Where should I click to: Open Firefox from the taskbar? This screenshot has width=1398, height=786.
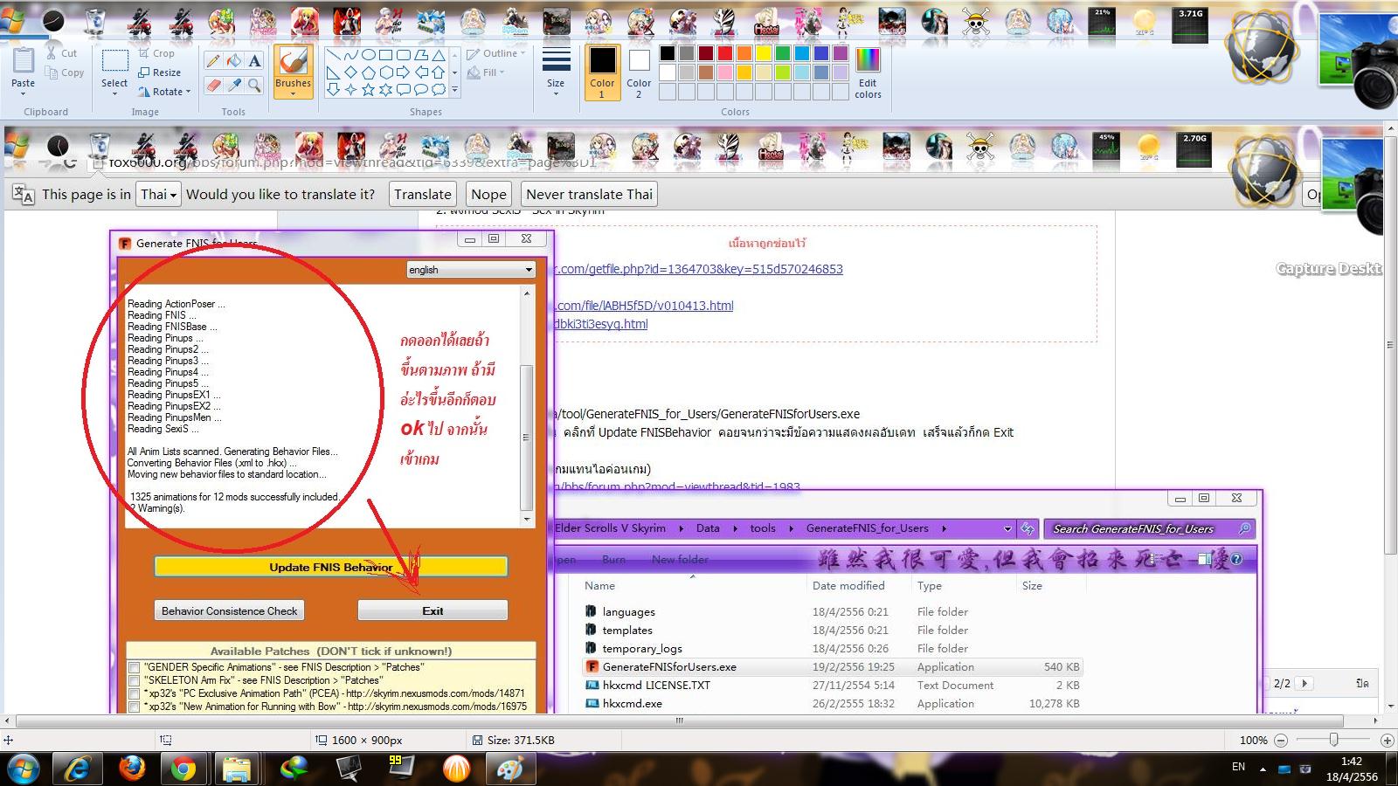pos(132,769)
